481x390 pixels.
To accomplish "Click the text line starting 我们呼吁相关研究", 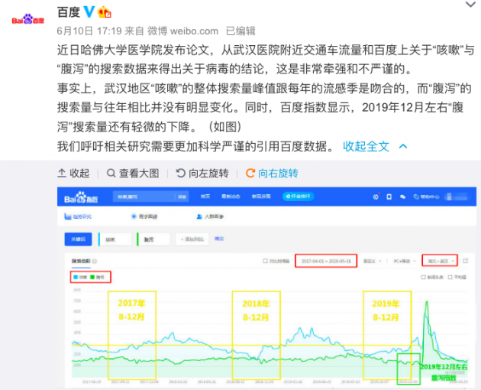I will 195,147.
